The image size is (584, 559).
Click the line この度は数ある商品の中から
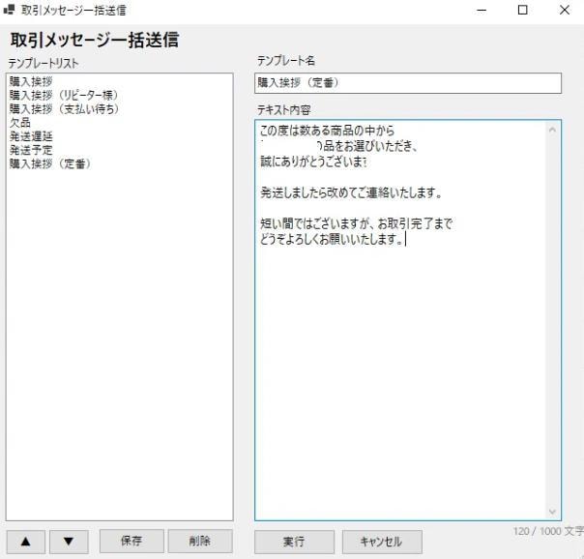tap(327, 131)
